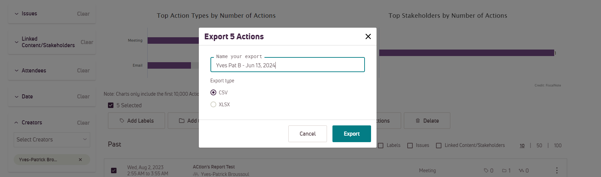Click the label count icon in row
The height and width of the screenshot is (177, 601).
point(486,171)
